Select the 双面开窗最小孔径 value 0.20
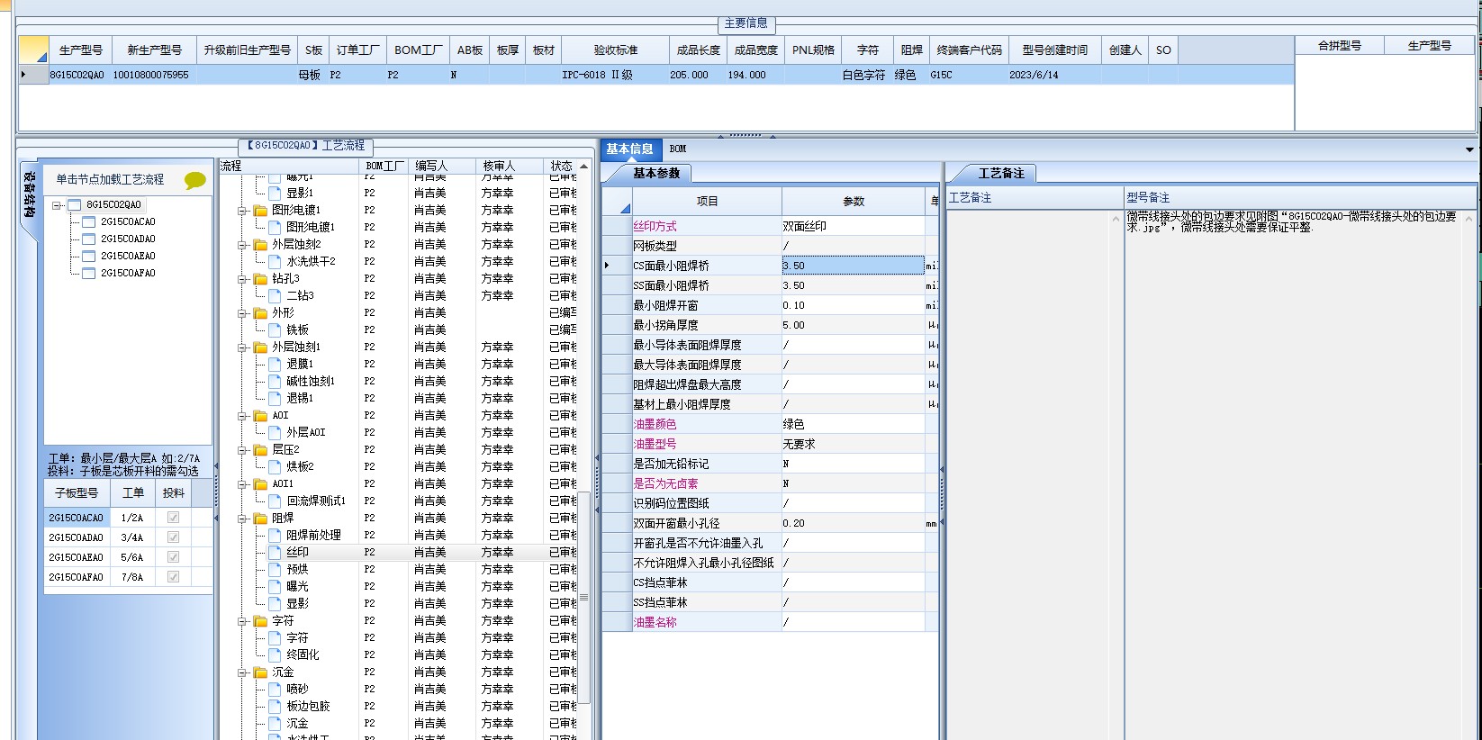1482x740 pixels. [853, 523]
